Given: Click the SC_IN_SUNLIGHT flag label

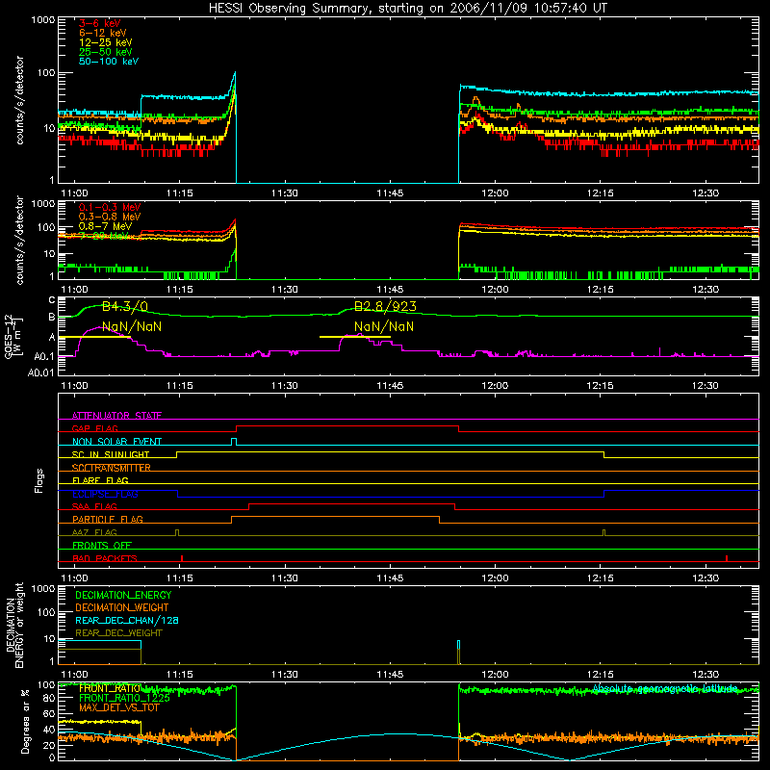Looking at the screenshot, I should pos(111,454).
